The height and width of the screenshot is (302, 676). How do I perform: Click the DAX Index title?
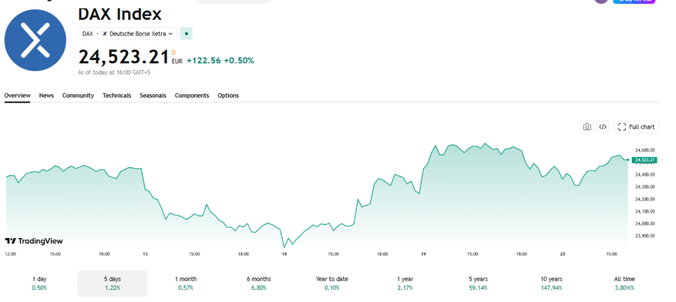[x=120, y=15]
